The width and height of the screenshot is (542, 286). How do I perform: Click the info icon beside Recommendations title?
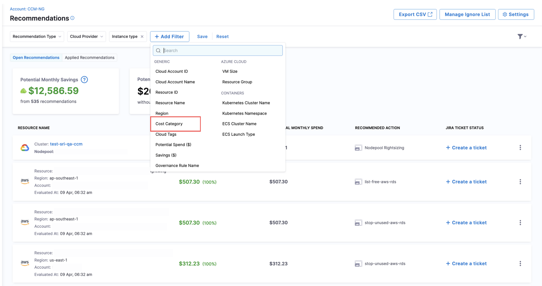[x=73, y=18]
